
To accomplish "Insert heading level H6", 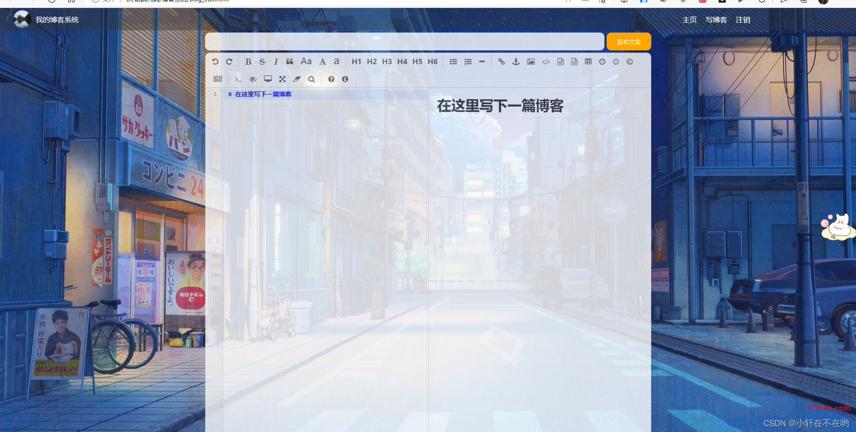I will [433, 62].
